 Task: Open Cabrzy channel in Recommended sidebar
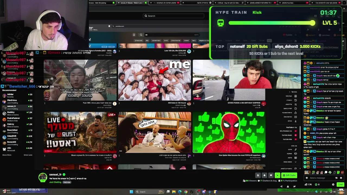tap(17, 125)
